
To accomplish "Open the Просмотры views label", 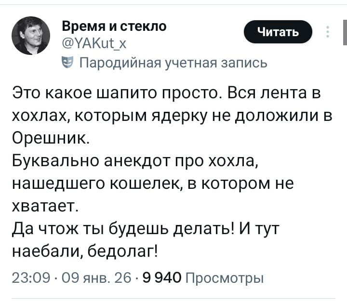I will pos(224,278).
